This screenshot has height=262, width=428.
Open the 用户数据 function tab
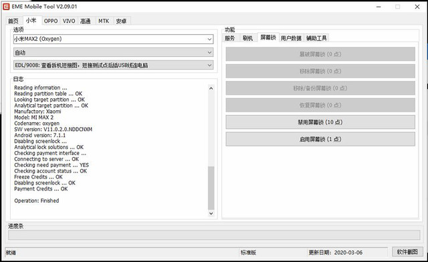(291, 38)
